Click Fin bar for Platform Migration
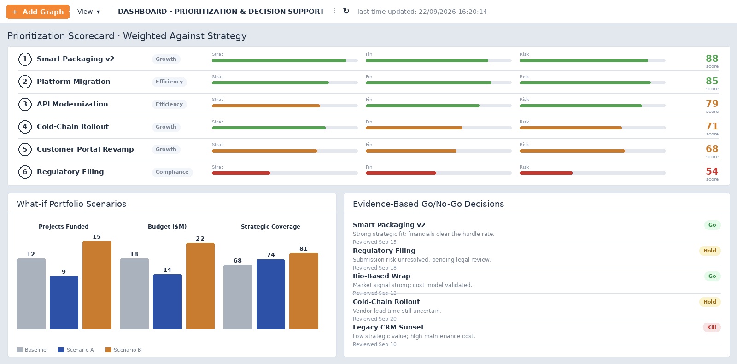The height and width of the screenshot is (364, 737). (x=439, y=83)
